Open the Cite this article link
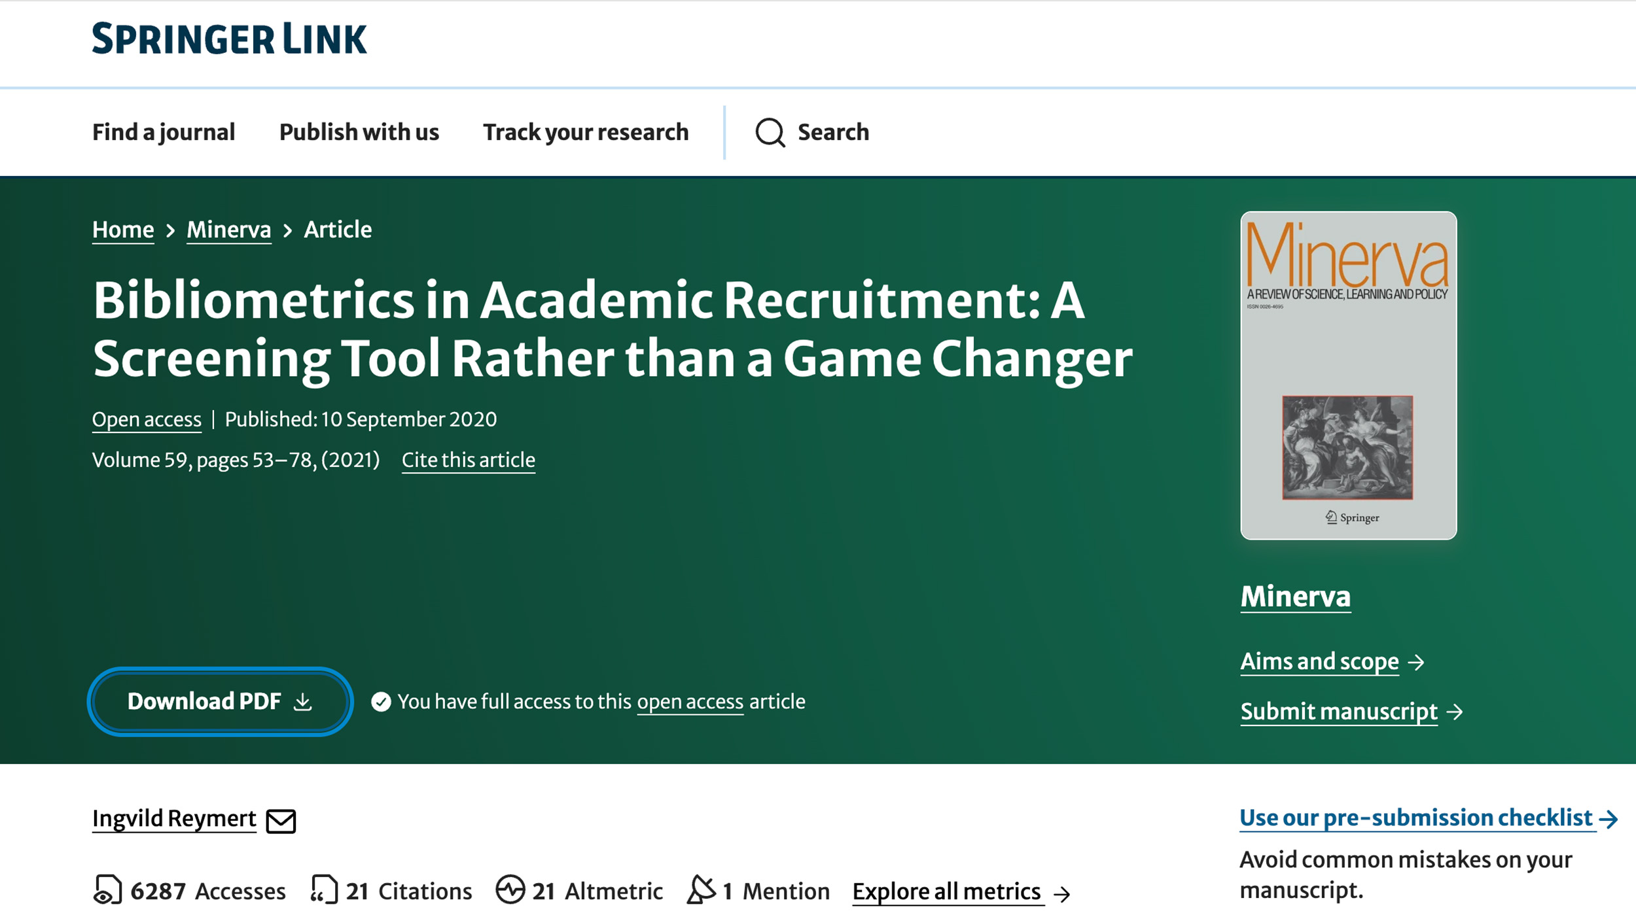Viewport: 1636px width, 919px height. point(469,460)
